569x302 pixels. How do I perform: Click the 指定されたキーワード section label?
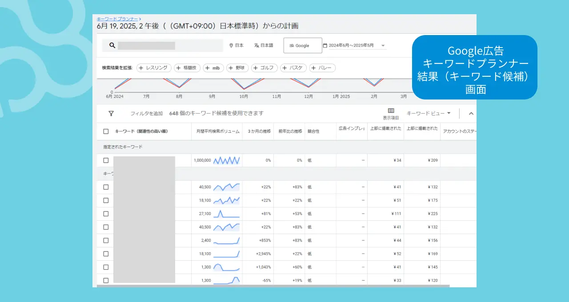[x=123, y=147]
